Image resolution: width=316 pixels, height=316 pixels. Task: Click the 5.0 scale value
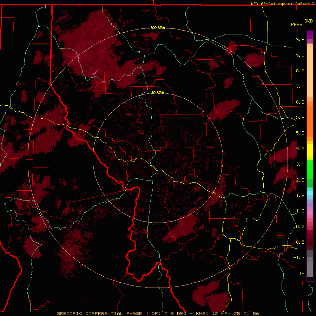300,133
